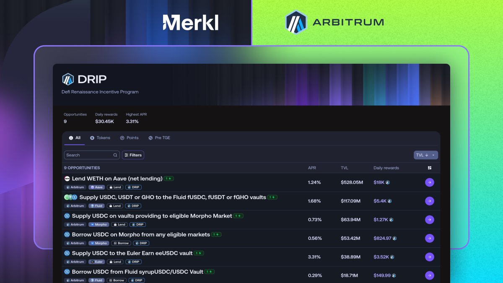Switch to the Points tab
The image size is (503, 283).
click(x=129, y=138)
